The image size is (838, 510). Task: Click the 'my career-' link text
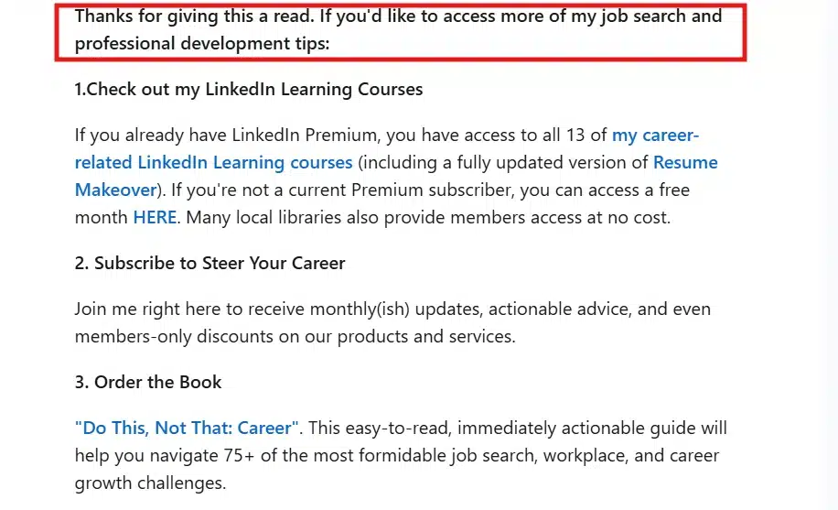655,136
